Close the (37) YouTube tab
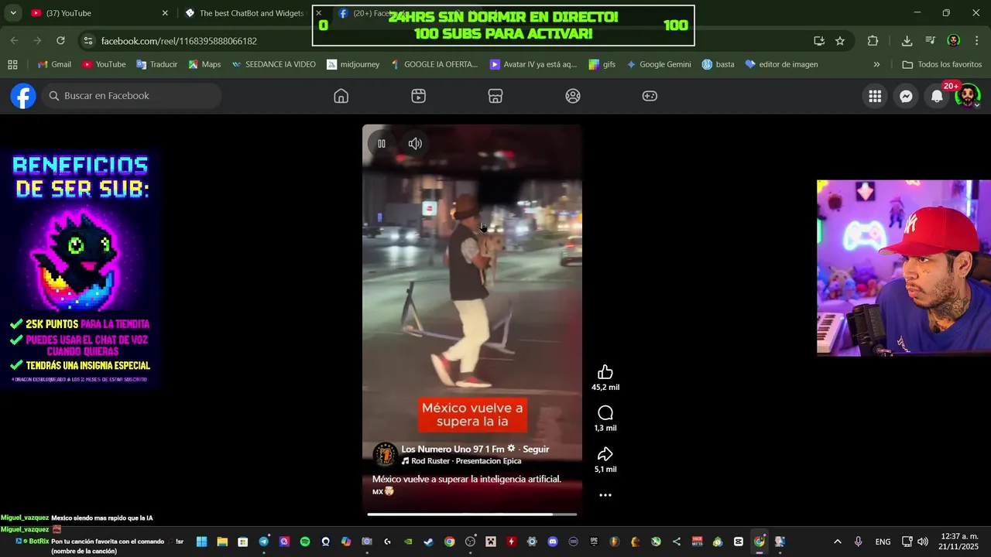991x557 pixels. 165,13
